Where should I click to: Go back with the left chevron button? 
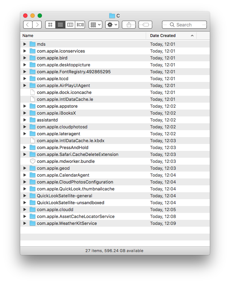point(28,25)
